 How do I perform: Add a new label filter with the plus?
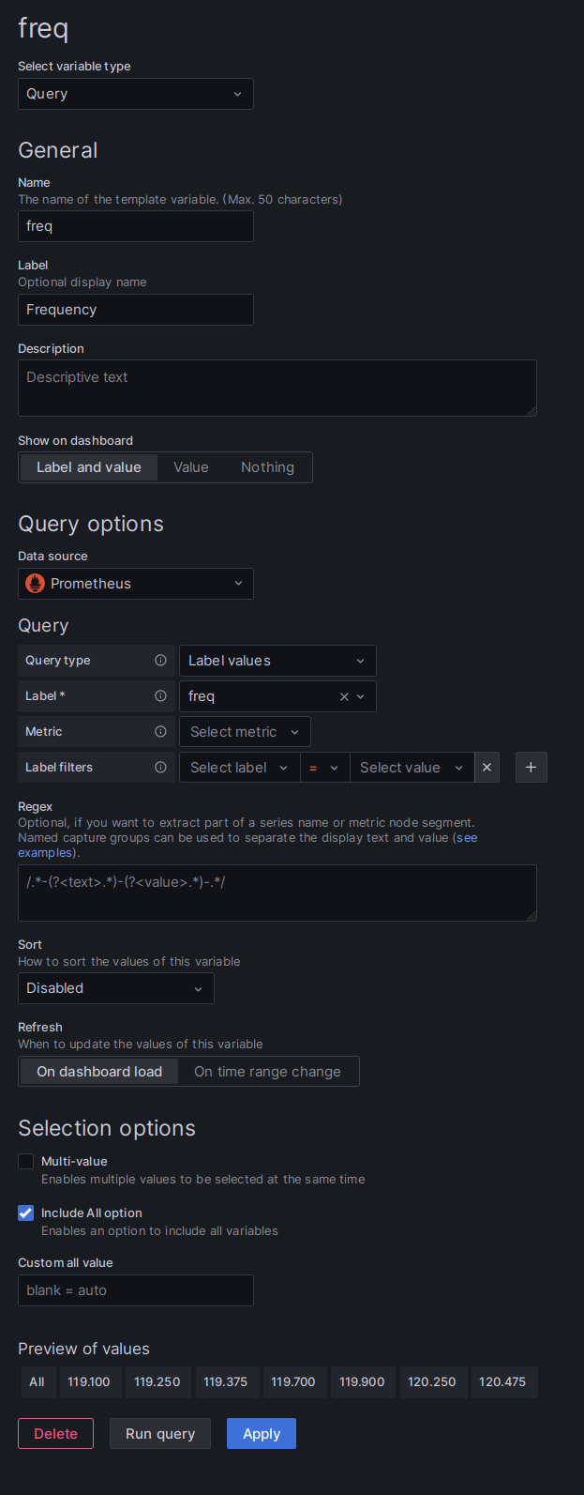pyautogui.click(x=531, y=767)
